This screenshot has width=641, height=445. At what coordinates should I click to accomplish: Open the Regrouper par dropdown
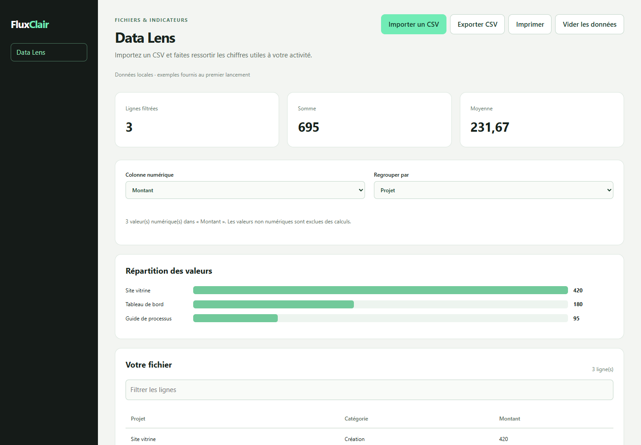(494, 190)
